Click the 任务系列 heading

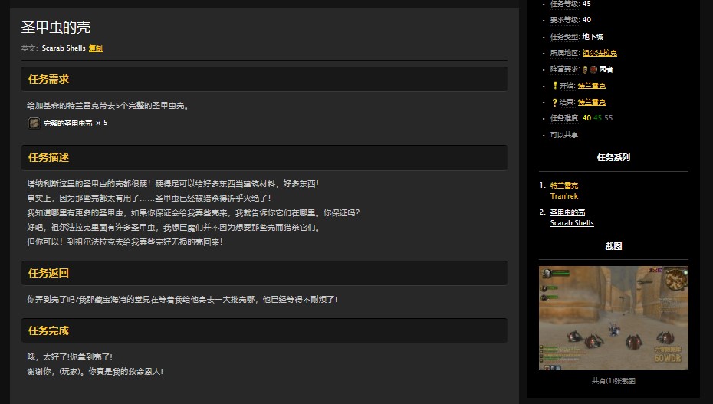coord(613,157)
